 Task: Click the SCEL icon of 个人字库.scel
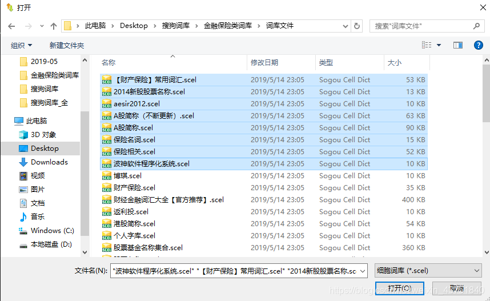coord(107,236)
